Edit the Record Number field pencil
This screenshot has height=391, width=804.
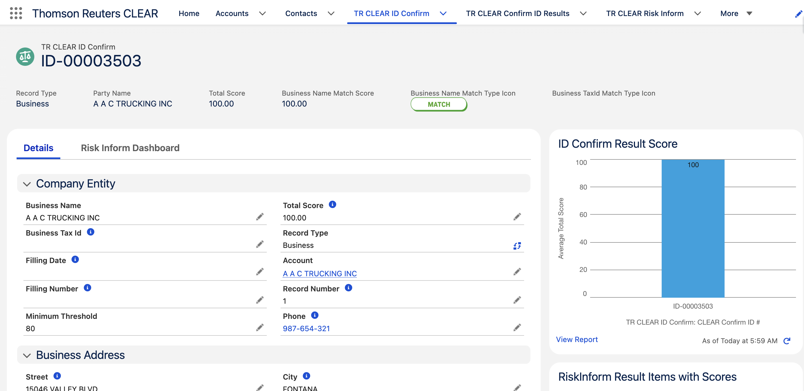coord(517,300)
